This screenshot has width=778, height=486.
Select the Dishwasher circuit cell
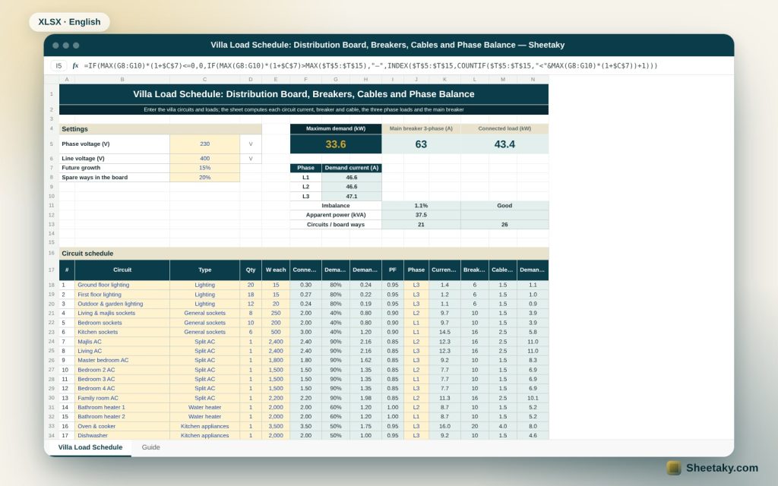coord(122,435)
